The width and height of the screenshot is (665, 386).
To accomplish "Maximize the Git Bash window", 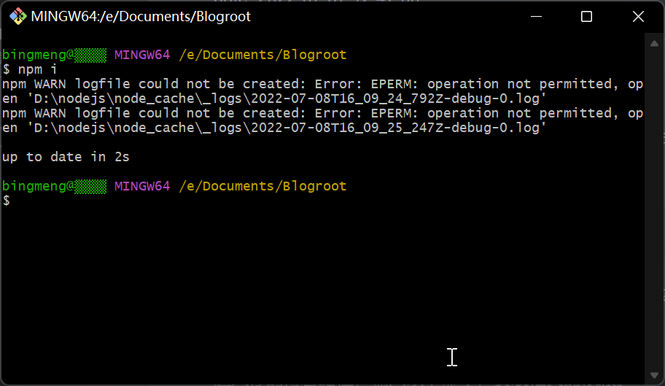I will (x=586, y=16).
